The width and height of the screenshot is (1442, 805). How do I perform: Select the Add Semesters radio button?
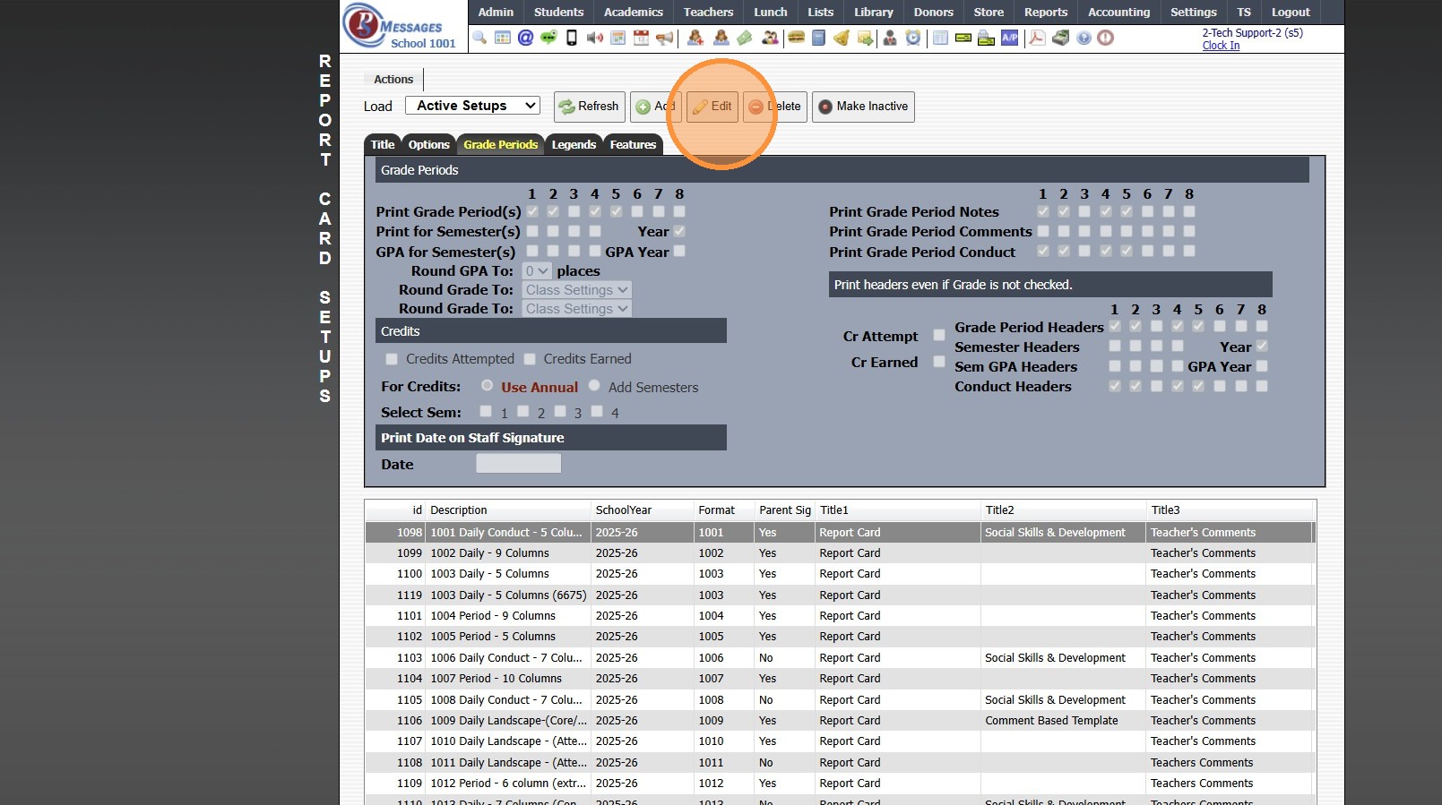coord(594,386)
